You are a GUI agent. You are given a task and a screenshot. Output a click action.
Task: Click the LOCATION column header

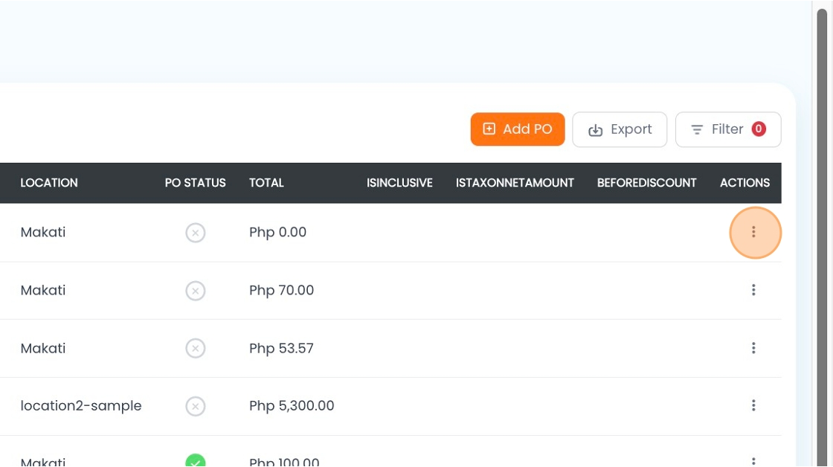point(49,183)
